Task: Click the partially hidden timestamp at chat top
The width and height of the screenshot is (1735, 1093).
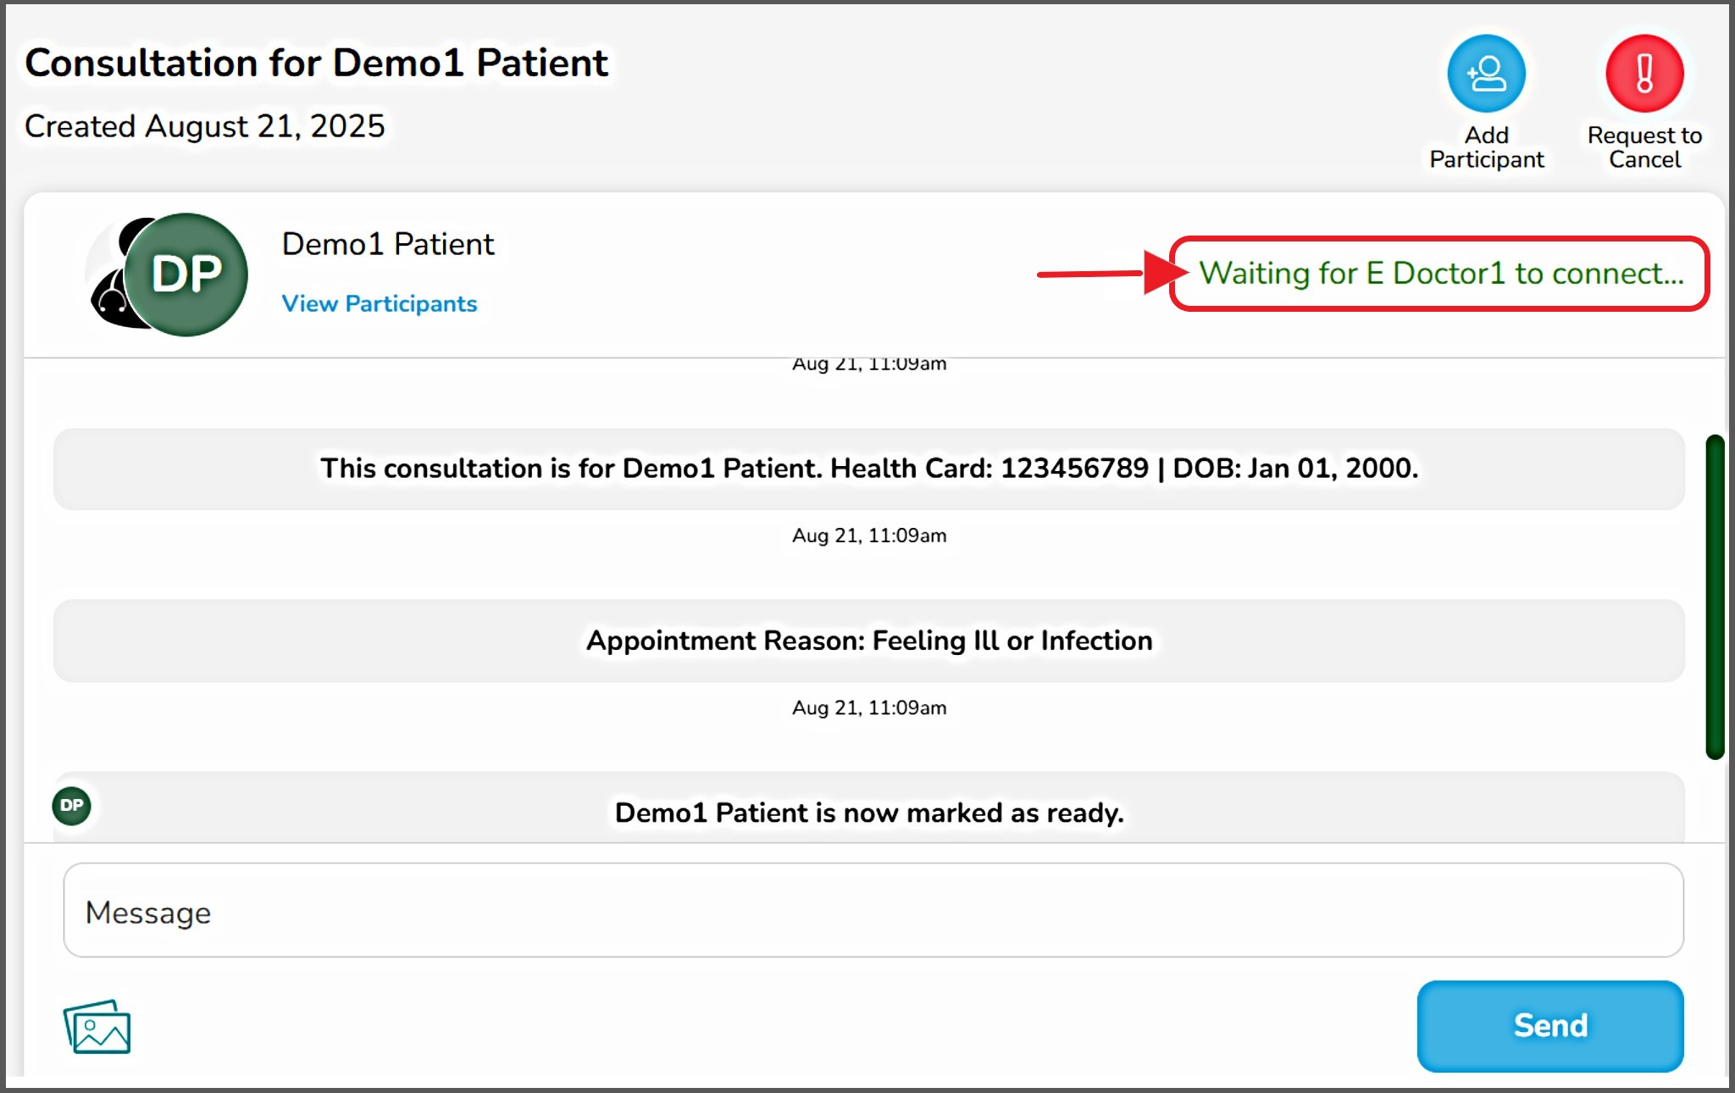Action: tap(869, 365)
